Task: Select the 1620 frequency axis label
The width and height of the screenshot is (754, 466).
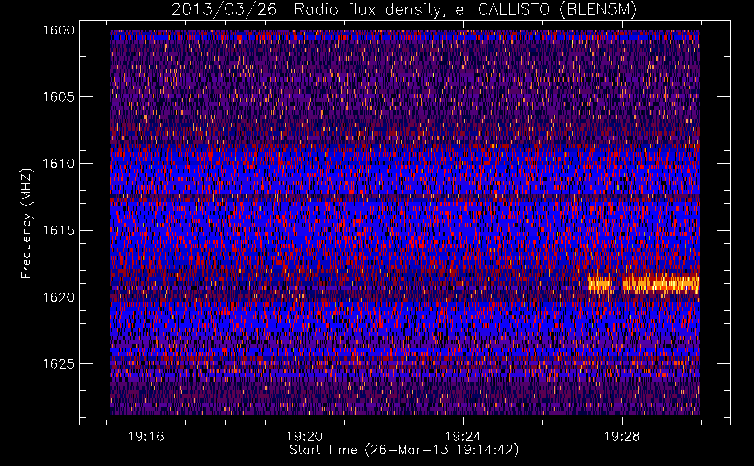Action: coord(58,297)
